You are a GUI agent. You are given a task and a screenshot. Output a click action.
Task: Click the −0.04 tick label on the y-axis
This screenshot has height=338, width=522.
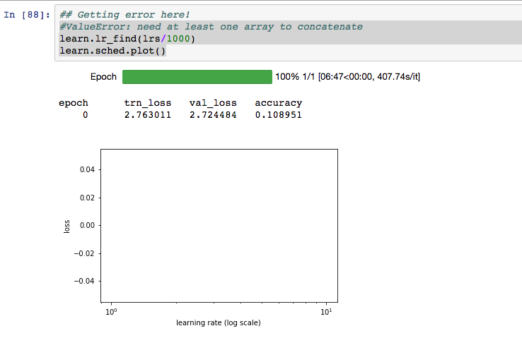point(84,281)
